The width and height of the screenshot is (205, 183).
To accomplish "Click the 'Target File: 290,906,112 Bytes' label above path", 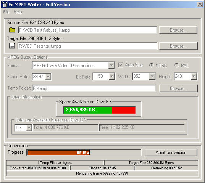I will click(x=35, y=39).
